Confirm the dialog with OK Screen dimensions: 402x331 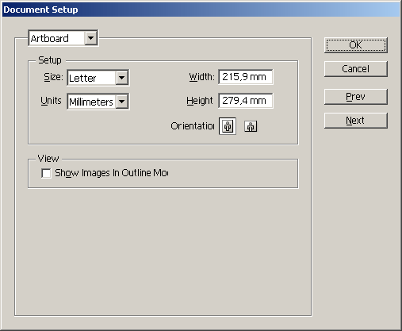(356, 45)
